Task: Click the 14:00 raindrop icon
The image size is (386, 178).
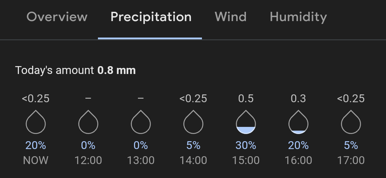Action: click(193, 122)
